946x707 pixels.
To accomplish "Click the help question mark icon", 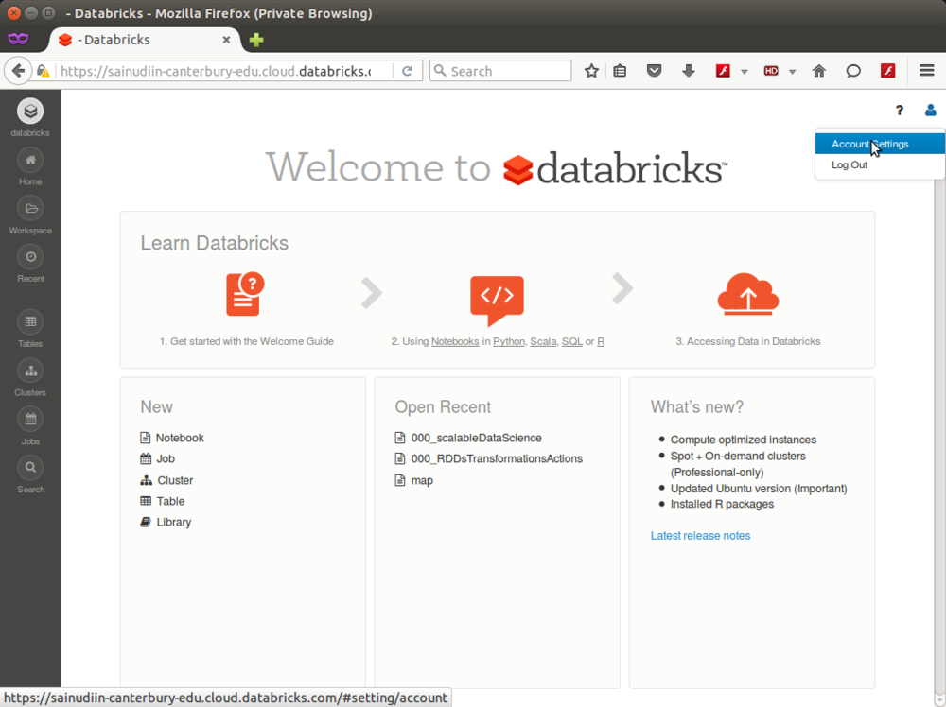I will click(900, 111).
